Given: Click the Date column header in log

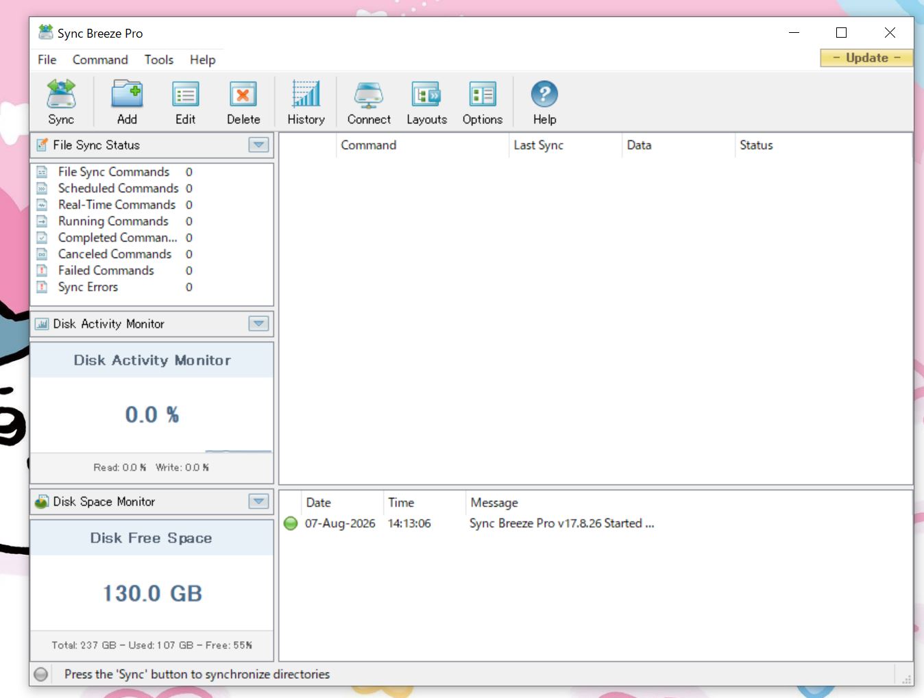Looking at the screenshot, I should (341, 503).
